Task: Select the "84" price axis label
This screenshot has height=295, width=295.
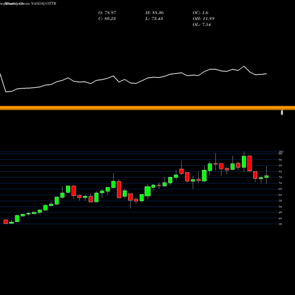Action: point(280,172)
